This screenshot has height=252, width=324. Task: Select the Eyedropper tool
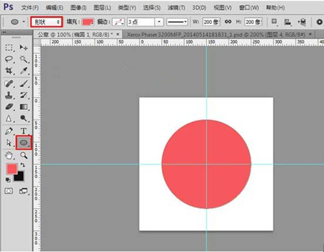pyautogui.click(x=23, y=70)
